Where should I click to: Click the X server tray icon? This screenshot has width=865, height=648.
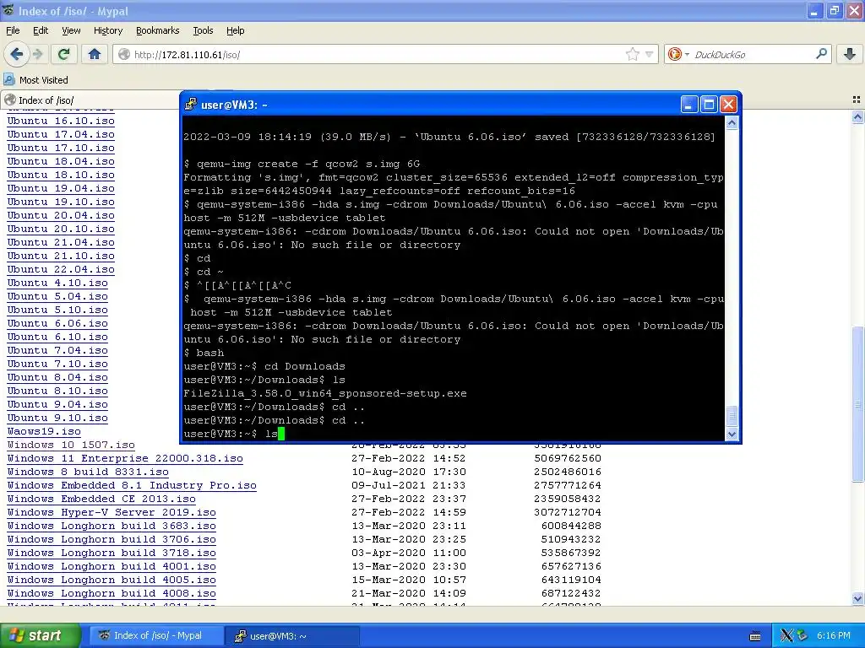pyautogui.click(x=787, y=636)
